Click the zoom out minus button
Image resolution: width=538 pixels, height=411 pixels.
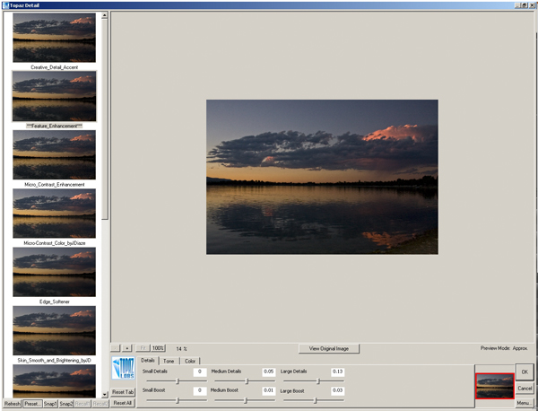[x=116, y=347]
